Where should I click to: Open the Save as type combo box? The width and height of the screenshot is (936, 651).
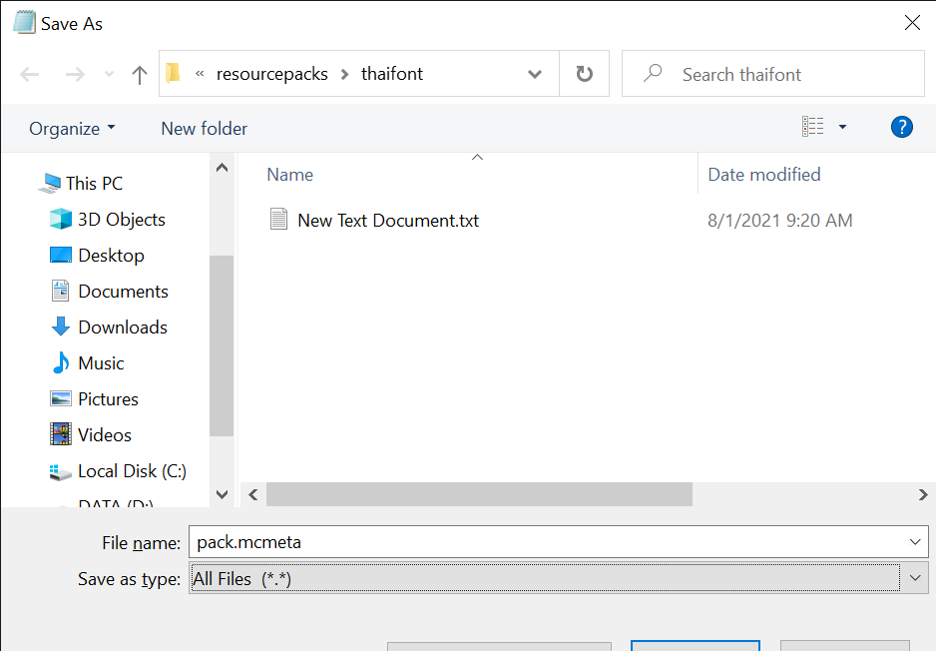(559, 577)
